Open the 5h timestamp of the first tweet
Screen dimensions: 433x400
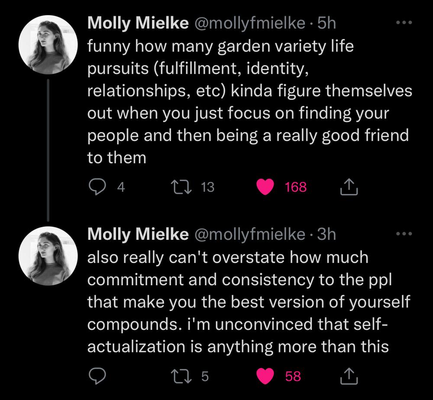pyautogui.click(x=326, y=23)
